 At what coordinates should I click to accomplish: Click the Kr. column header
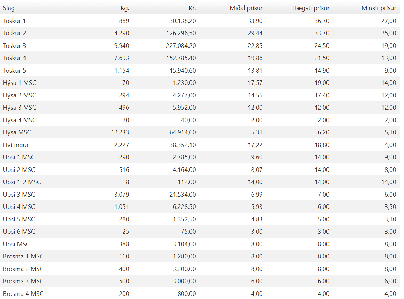[x=192, y=8]
